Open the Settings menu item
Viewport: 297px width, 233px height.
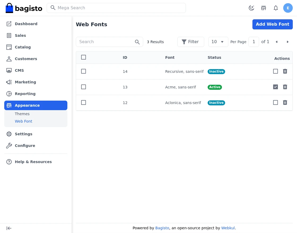[x=36, y=134]
